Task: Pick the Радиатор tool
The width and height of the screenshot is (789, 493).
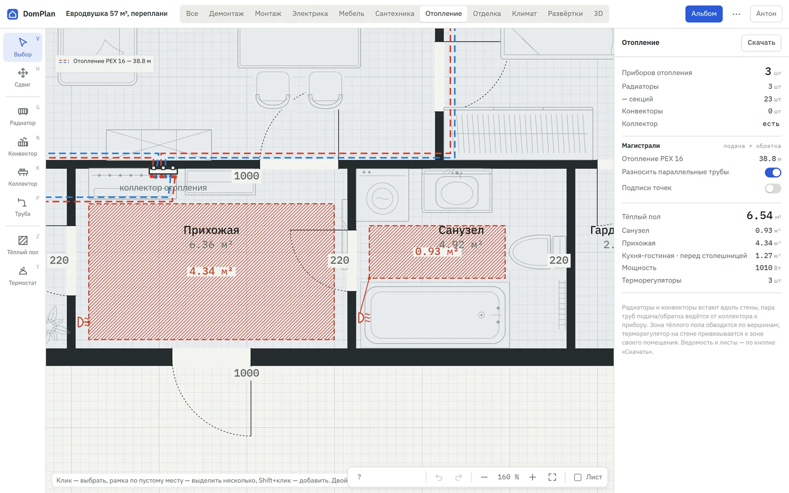Action: pyautogui.click(x=23, y=116)
